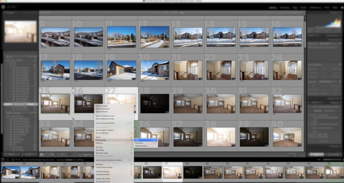Screen dimensions: 344x183
Task: Click Grid view icon in toolbar
Action: click(42, 154)
